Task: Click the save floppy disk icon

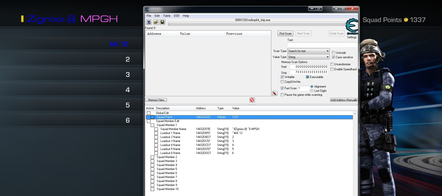Action: click(162, 22)
